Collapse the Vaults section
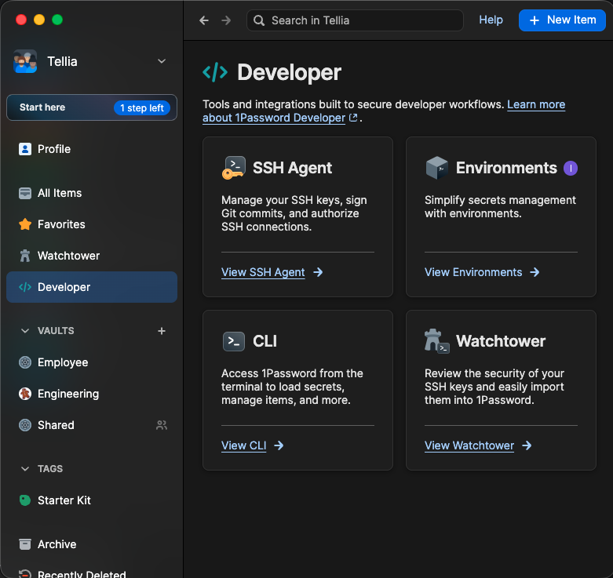This screenshot has height=578, width=613. click(x=25, y=331)
